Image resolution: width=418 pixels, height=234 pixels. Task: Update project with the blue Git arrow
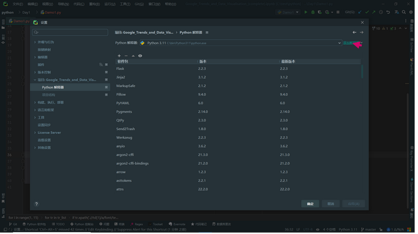(360, 12)
